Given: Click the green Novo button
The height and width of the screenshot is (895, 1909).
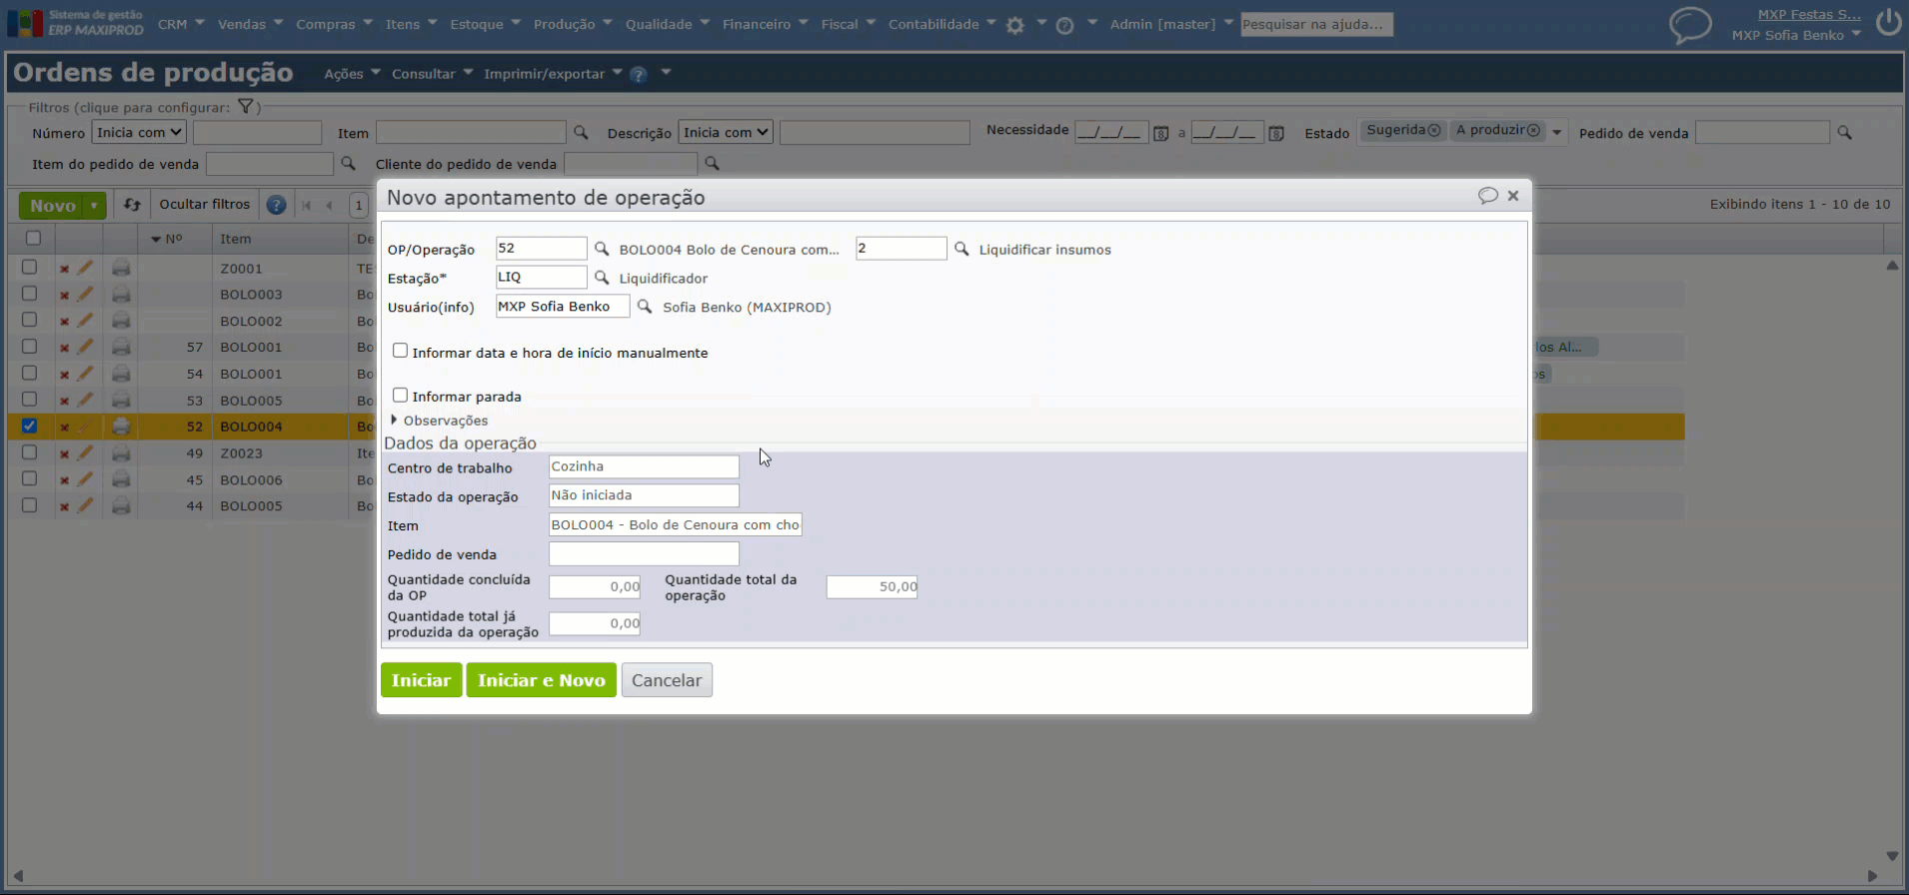Looking at the screenshot, I should [x=52, y=206].
